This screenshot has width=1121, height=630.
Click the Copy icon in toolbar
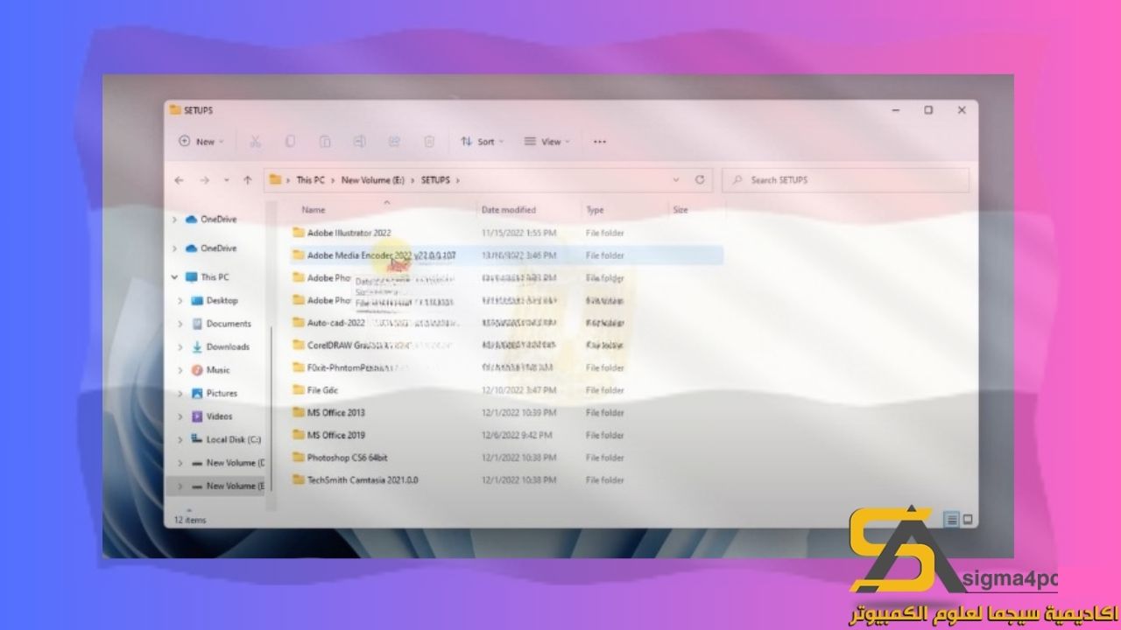point(290,141)
